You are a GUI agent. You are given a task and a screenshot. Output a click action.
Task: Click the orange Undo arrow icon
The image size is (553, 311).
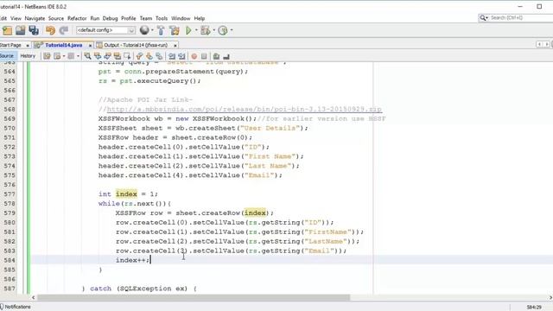pyautogui.click(x=50, y=30)
